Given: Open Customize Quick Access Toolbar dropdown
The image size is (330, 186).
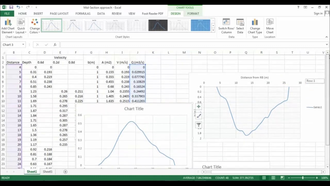Looking at the screenshot, I should click(36, 7).
